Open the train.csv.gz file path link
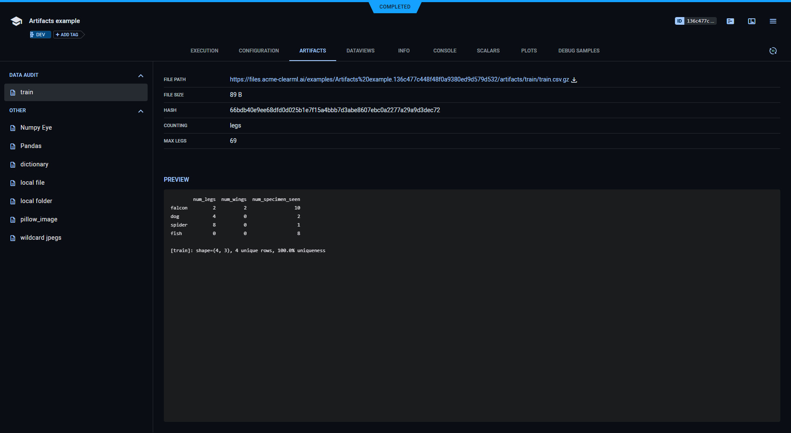The width and height of the screenshot is (791, 433). [399, 79]
